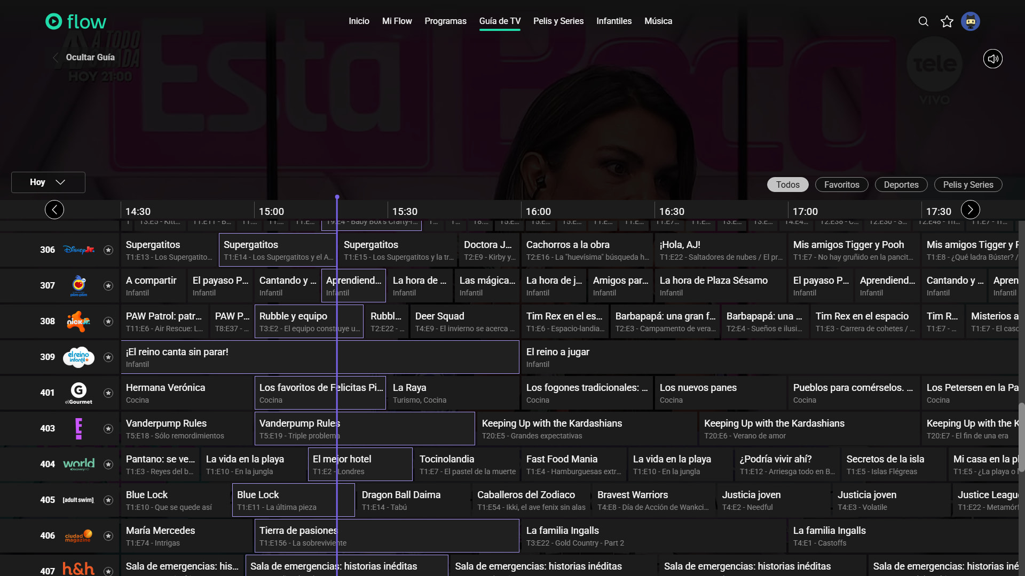
Task: Favorite channel 406 with star
Action: tap(108, 536)
